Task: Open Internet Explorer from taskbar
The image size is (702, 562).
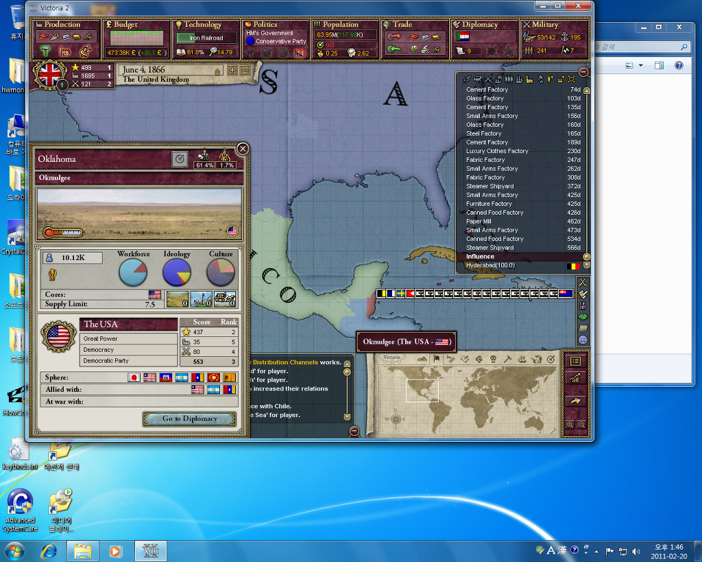Action: [x=49, y=551]
